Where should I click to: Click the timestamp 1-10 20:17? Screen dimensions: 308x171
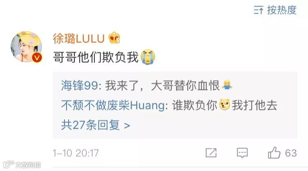pyautogui.click(x=76, y=153)
